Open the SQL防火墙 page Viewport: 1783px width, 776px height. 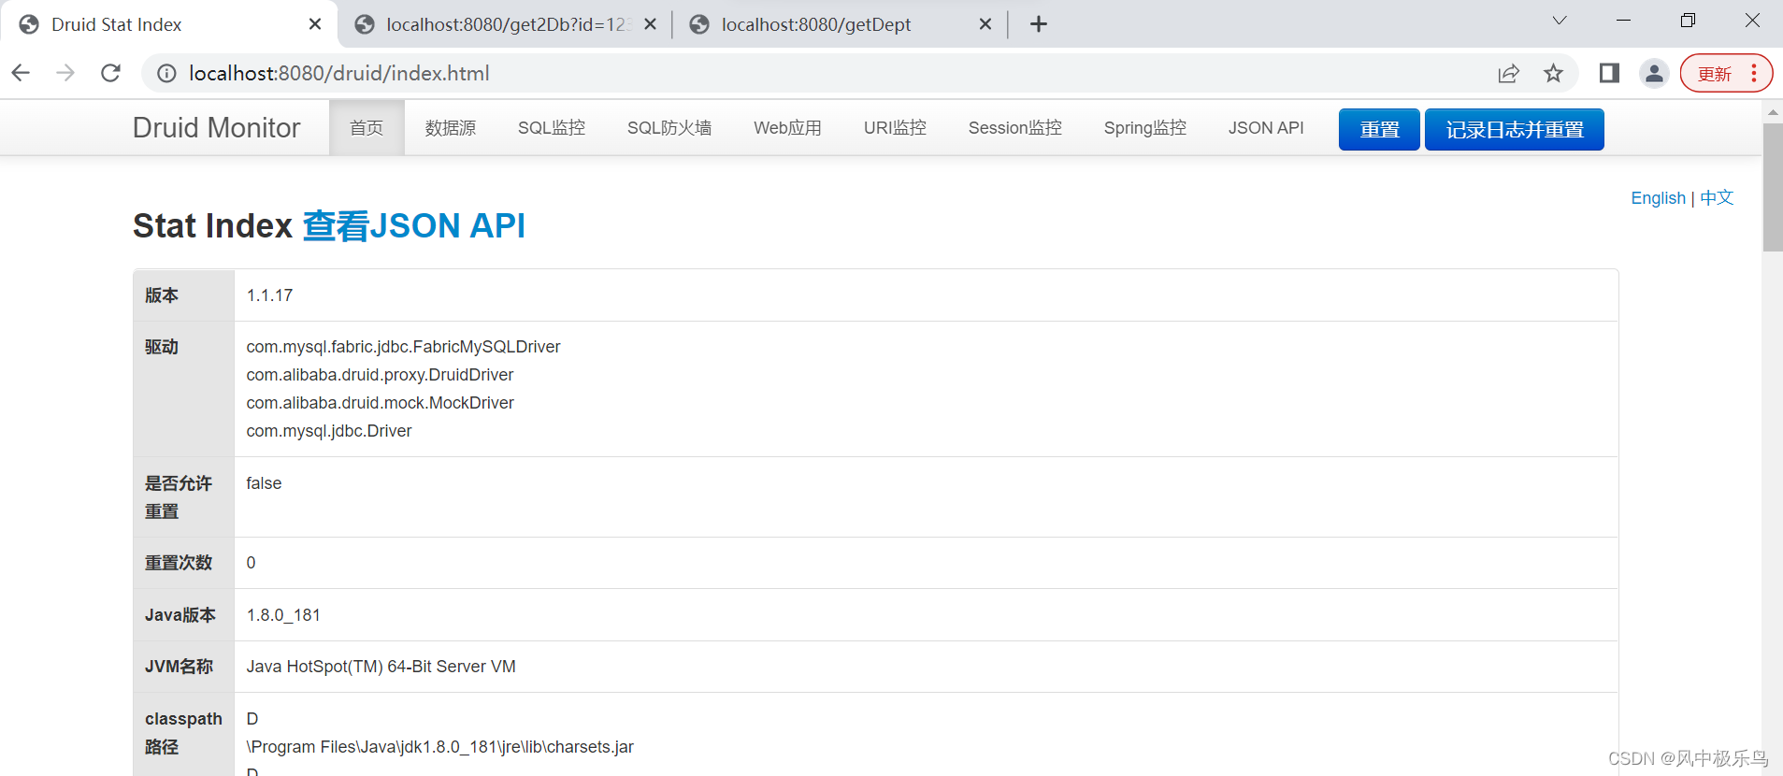(669, 128)
